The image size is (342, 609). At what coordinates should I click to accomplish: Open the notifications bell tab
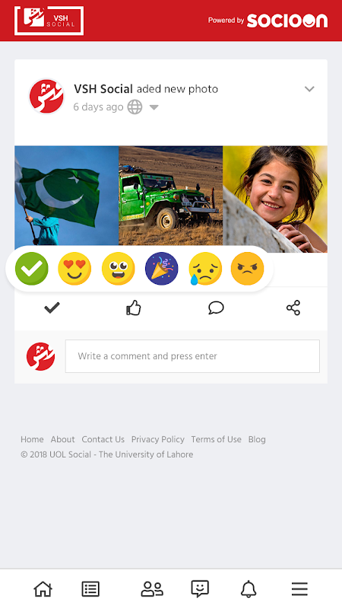(249, 589)
